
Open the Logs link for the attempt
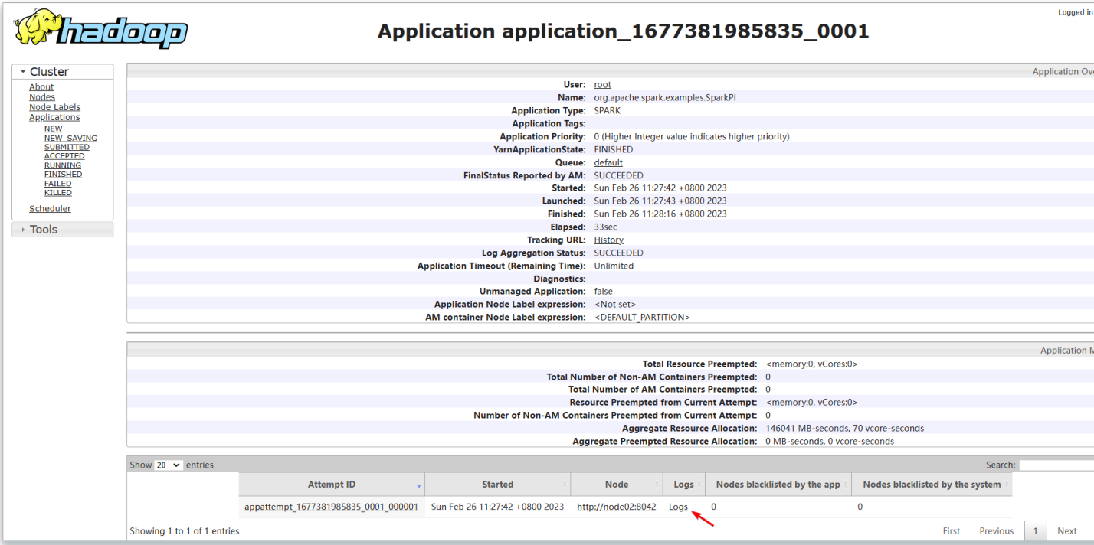coord(678,507)
